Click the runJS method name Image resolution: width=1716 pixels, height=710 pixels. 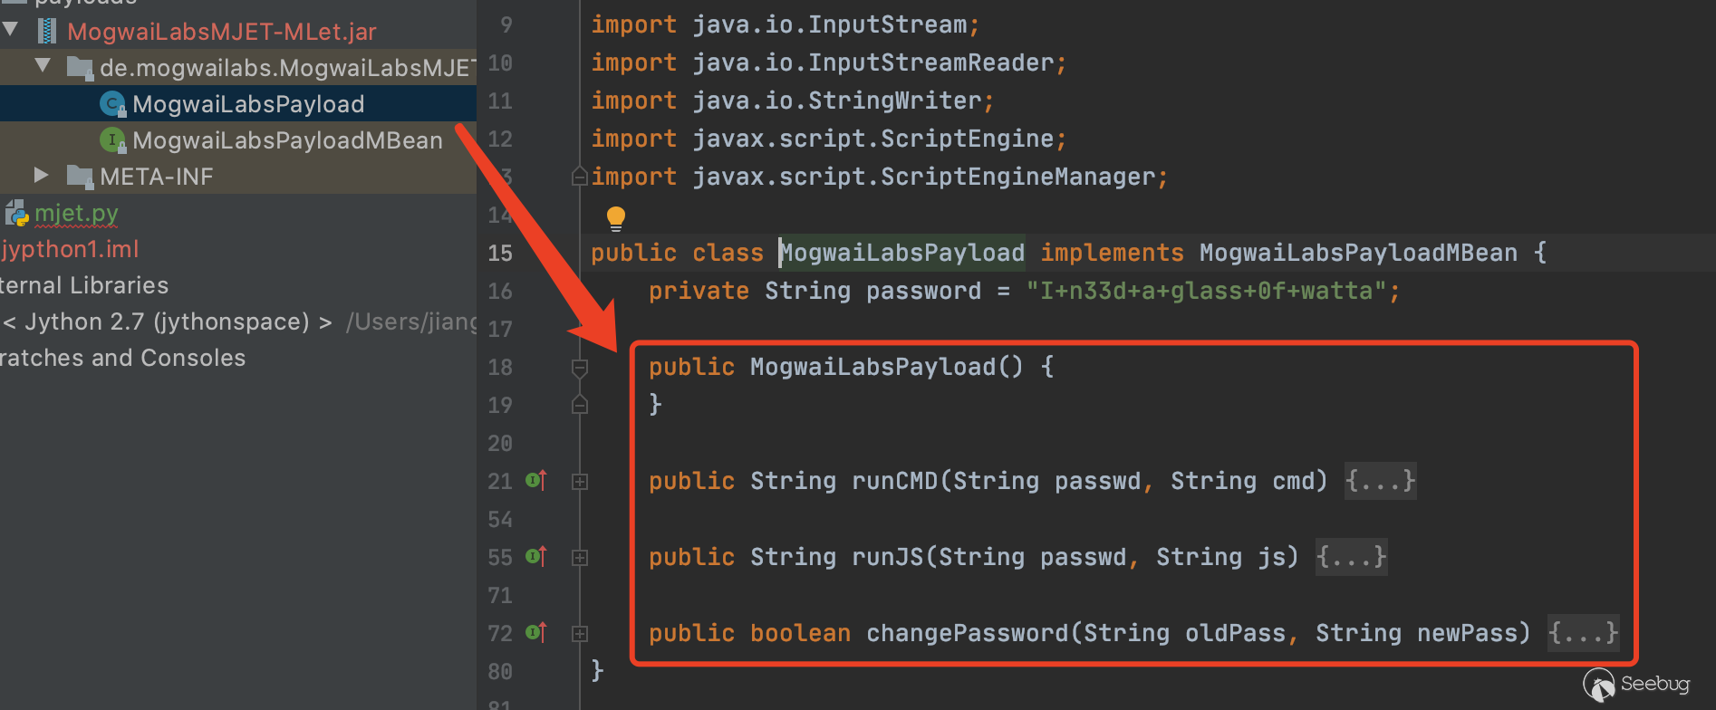pos(888,557)
